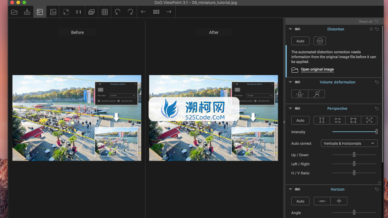Viewport: 388px width, 218px height.
Task: Select the horizontal horizon line tool
Action: [x=322, y=201]
